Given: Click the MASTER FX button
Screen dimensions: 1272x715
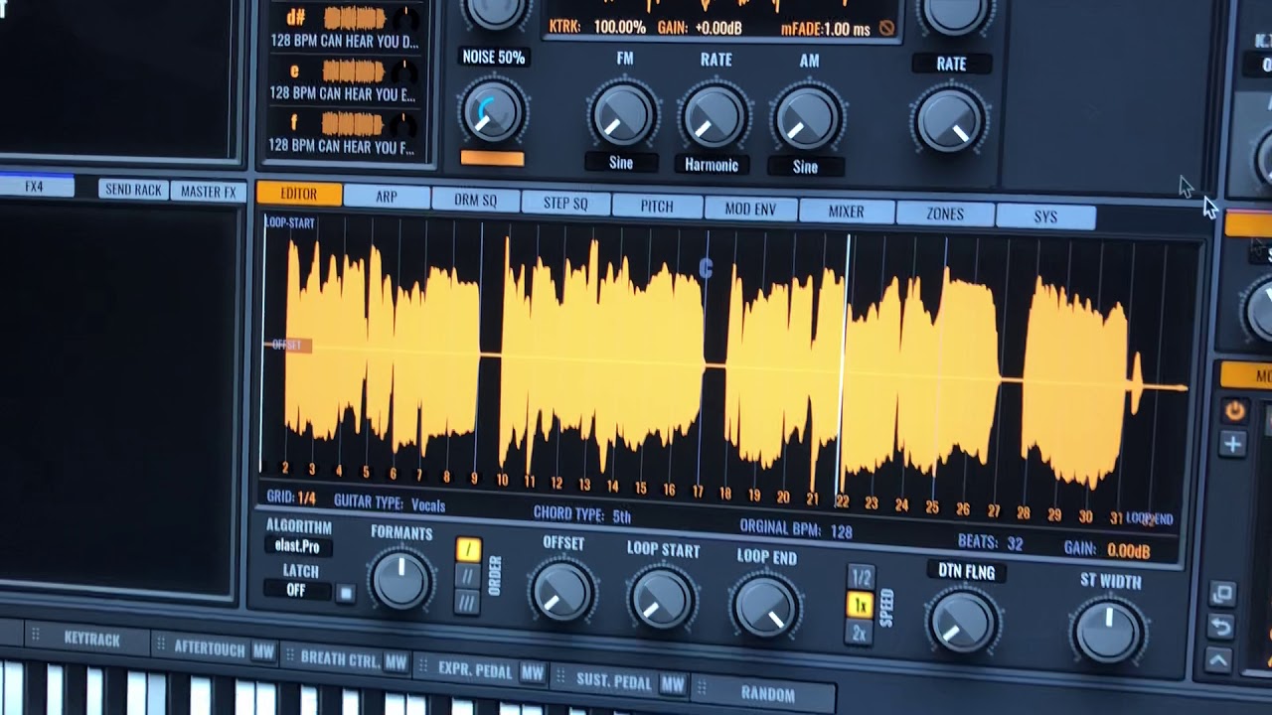Looking at the screenshot, I should 208,192.
